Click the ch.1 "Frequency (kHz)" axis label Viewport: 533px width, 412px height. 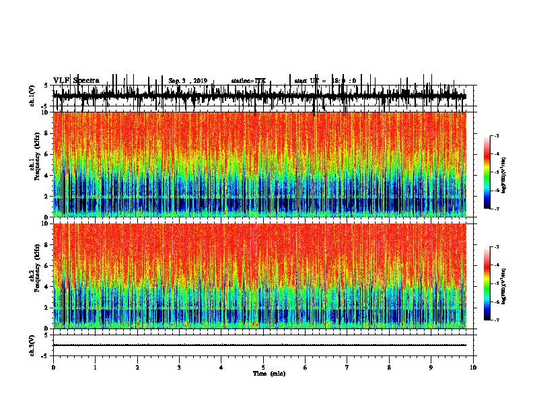[37, 157]
